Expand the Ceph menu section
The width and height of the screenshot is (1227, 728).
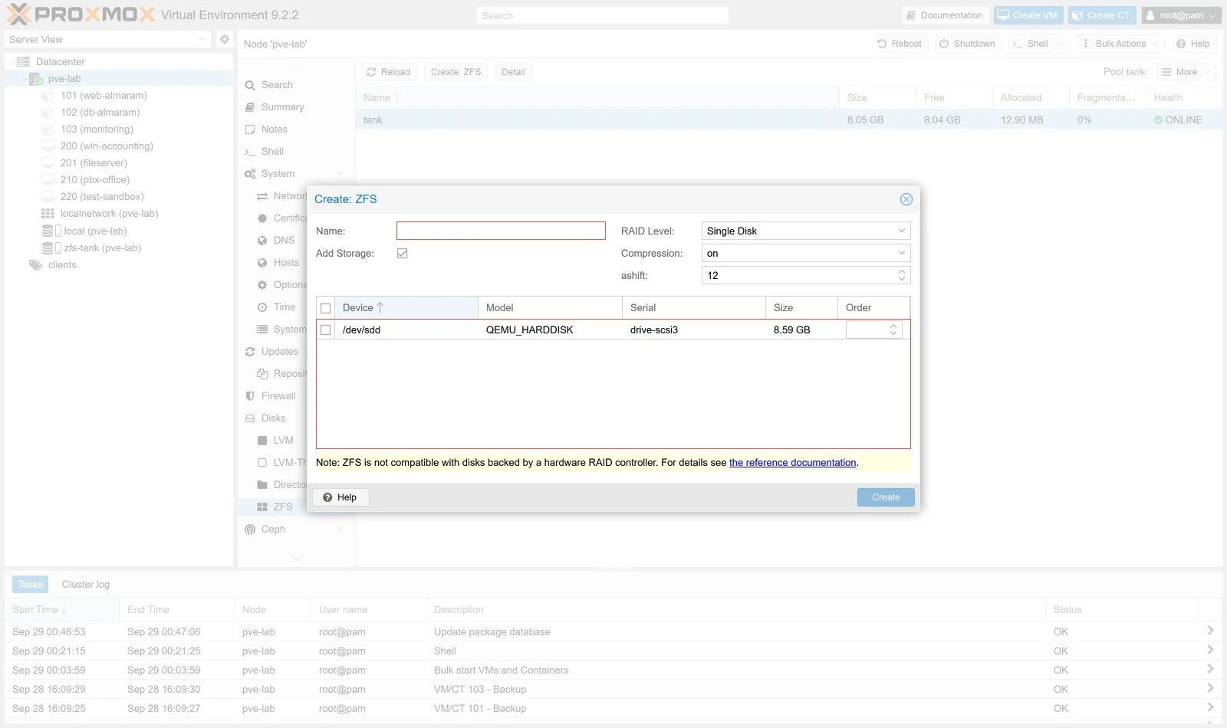tap(339, 530)
